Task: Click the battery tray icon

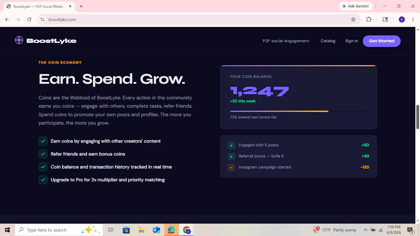Action: (373, 230)
